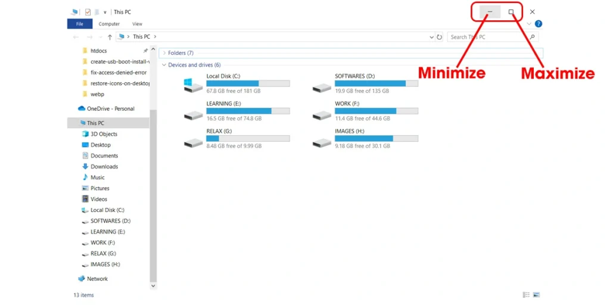Open the View ribbon tab
610x305 pixels.
coord(137,24)
